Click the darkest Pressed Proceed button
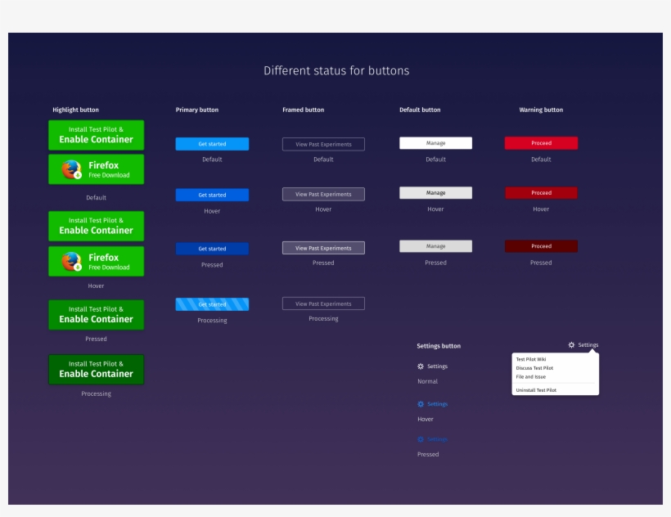Image resolution: width=671 pixels, height=517 pixels. click(541, 246)
